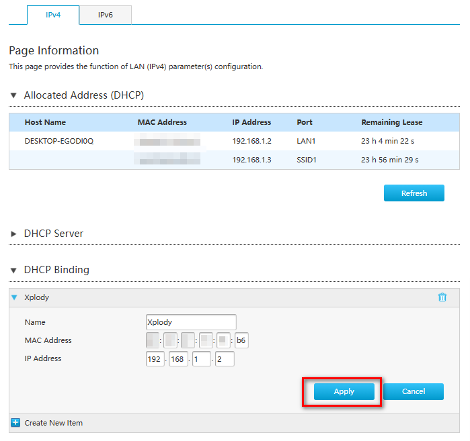Click the first IP Address octet field
470x441 pixels.
[x=155, y=359]
